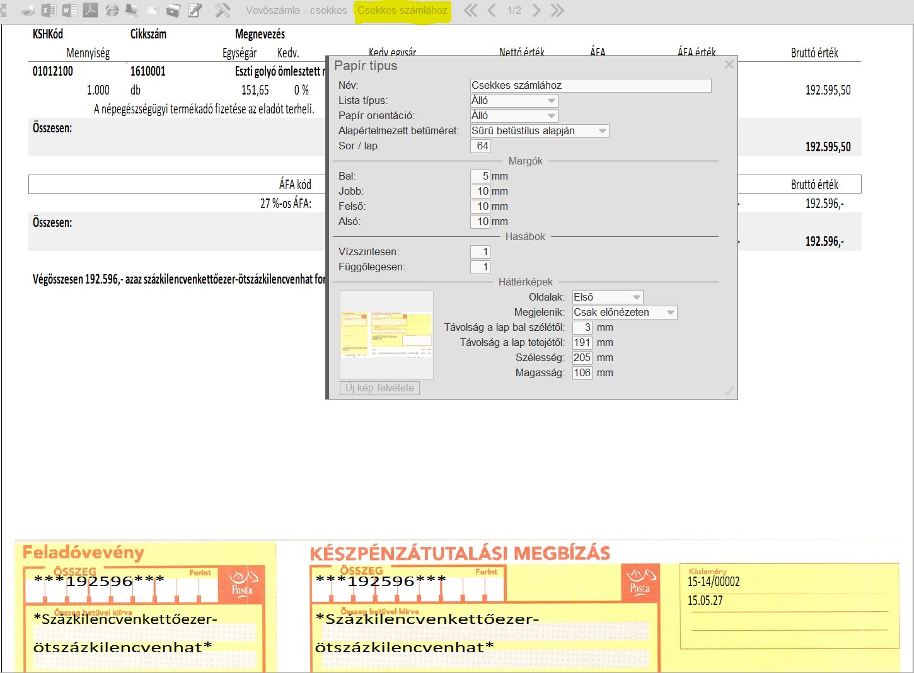The height and width of the screenshot is (673, 914).
Task: Click the Szélesség field
Action: click(582, 357)
